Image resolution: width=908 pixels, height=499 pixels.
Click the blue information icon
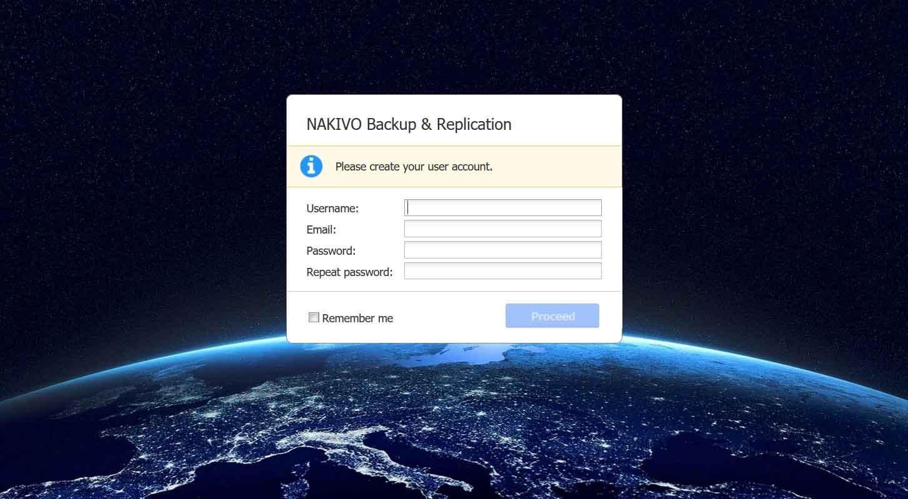311,166
